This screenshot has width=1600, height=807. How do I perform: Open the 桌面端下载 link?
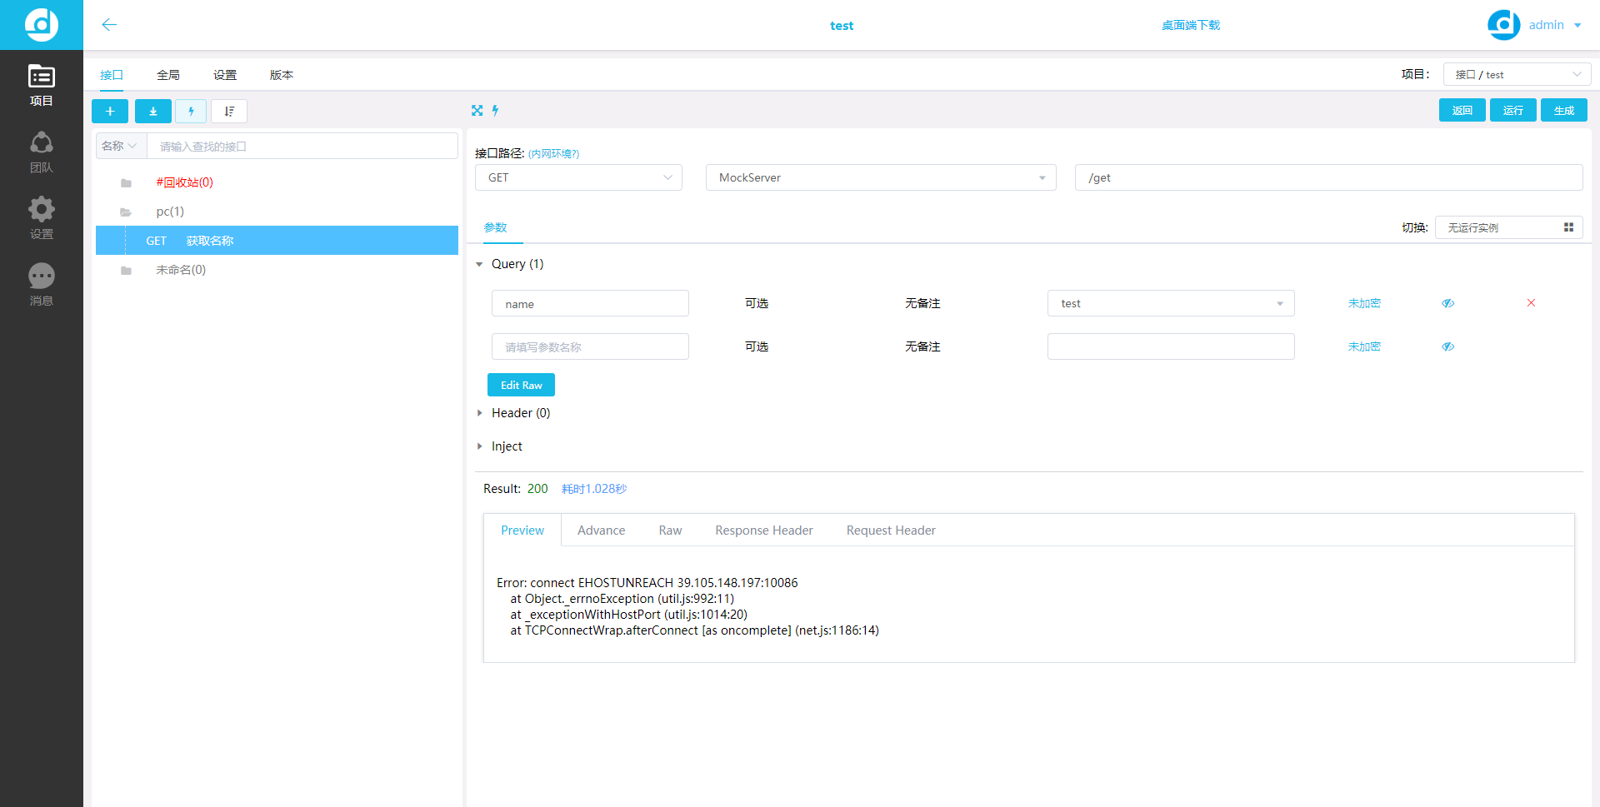coord(1191,25)
